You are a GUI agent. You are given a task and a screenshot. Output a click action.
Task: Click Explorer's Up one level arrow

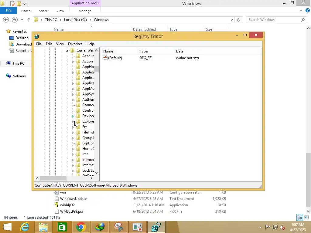[29, 20]
